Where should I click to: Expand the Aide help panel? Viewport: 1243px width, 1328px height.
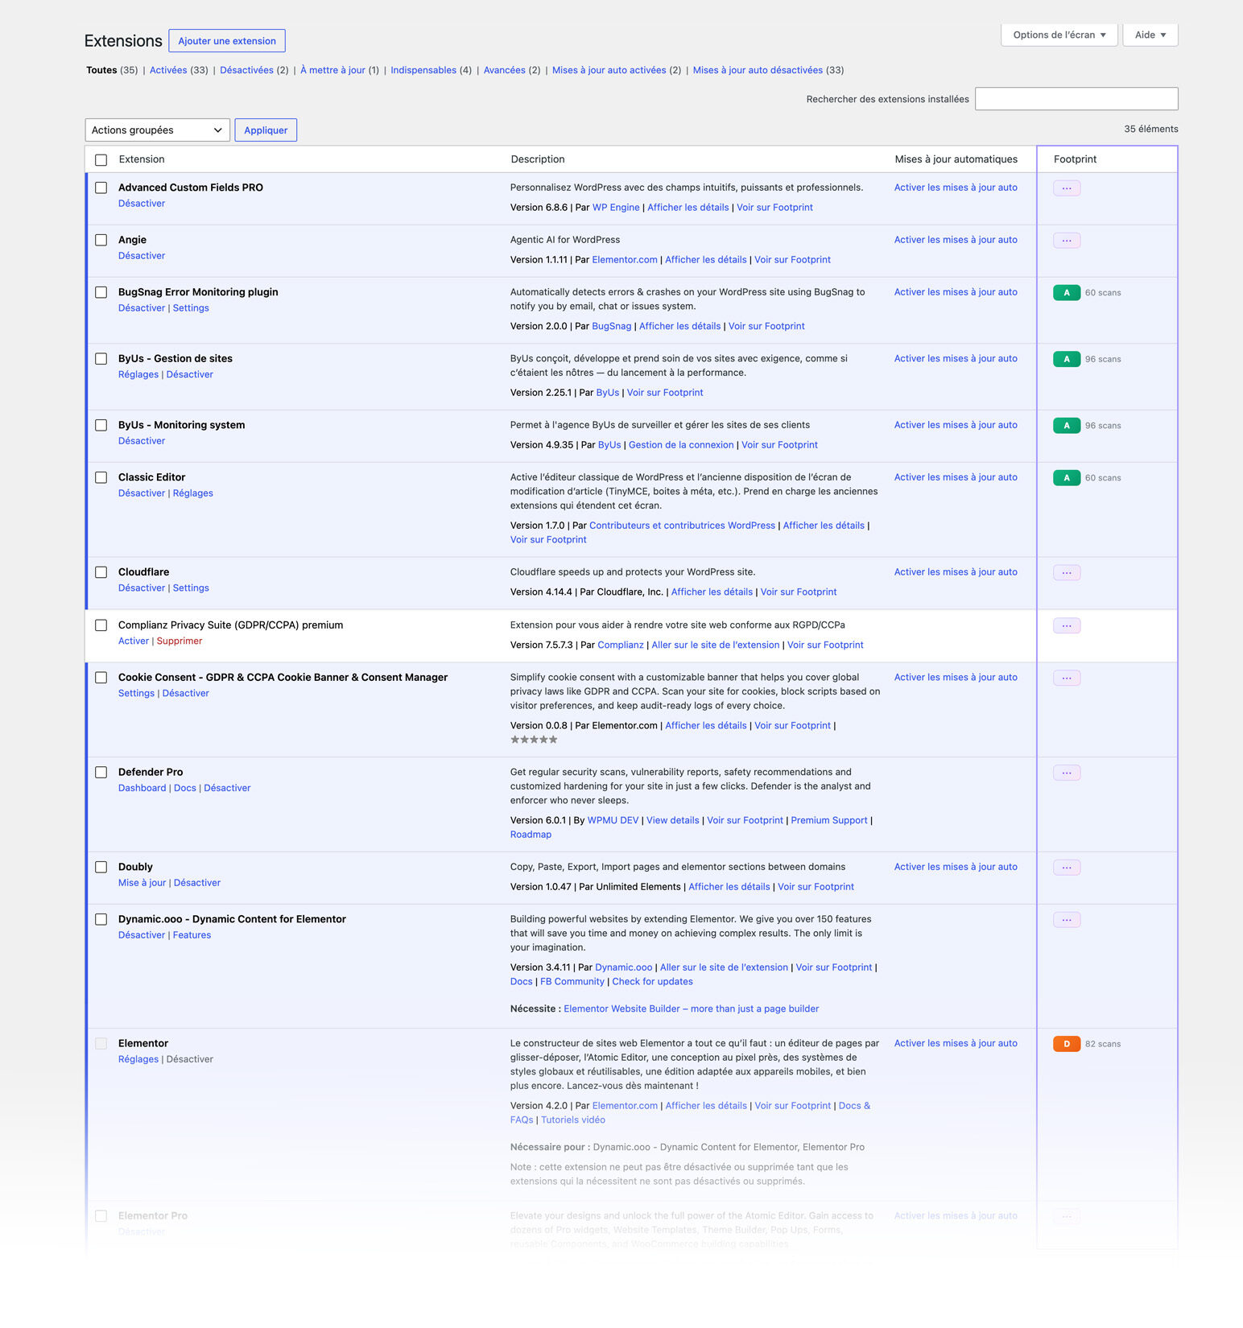pos(1150,35)
